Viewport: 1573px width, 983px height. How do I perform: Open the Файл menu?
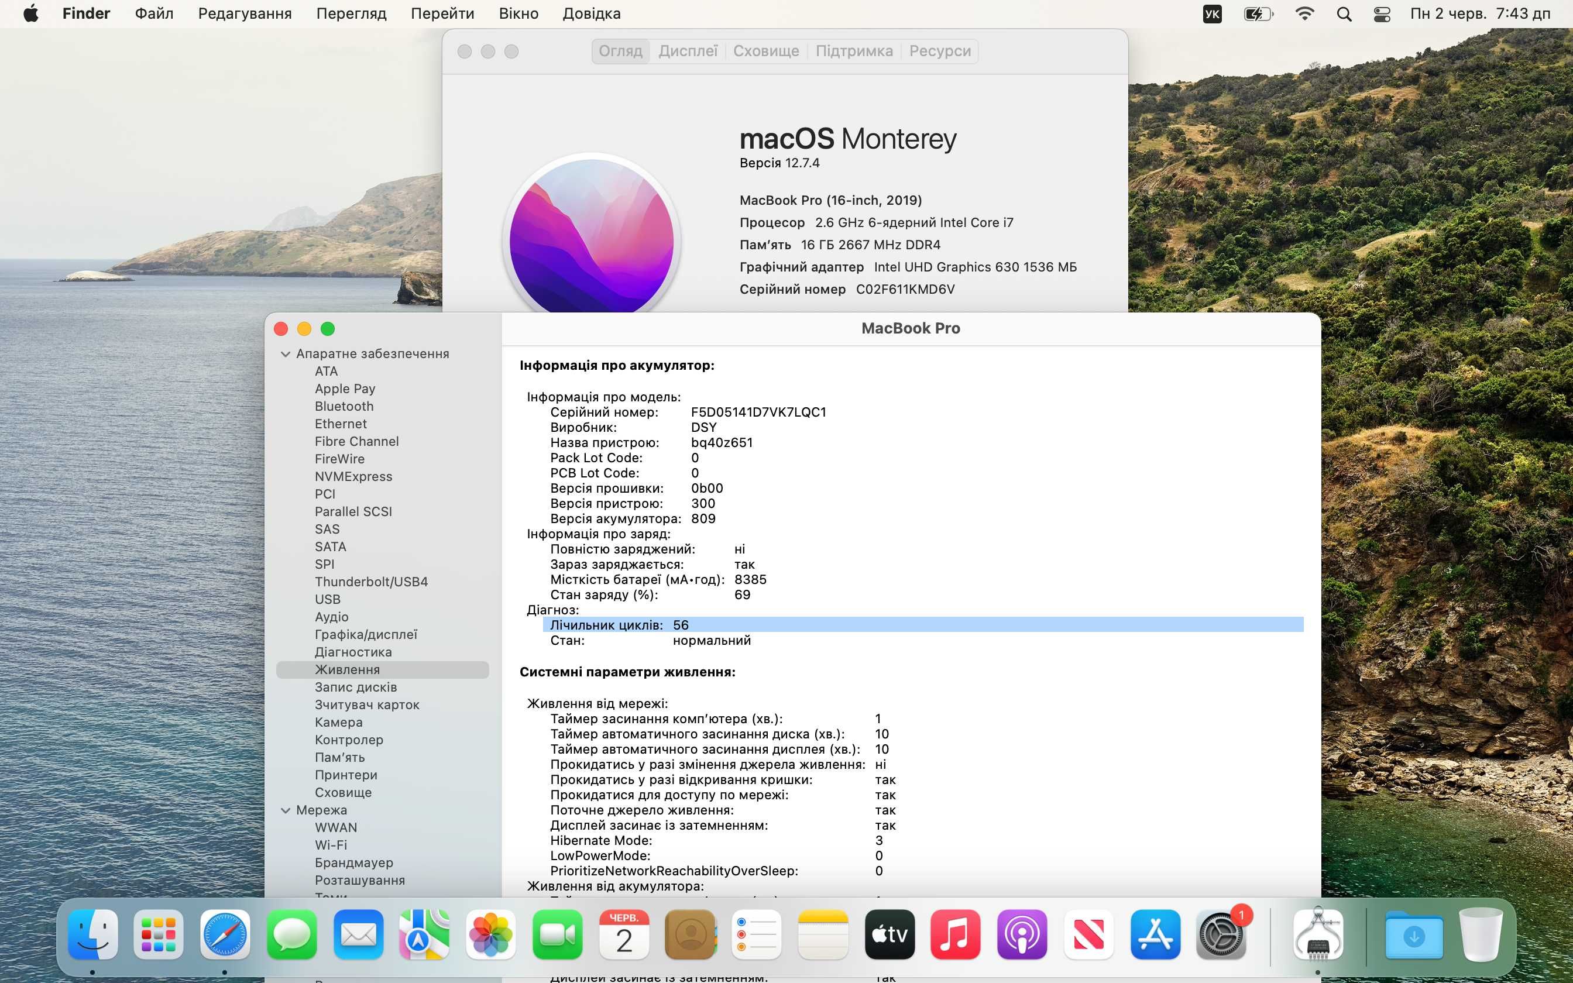pyautogui.click(x=154, y=13)
